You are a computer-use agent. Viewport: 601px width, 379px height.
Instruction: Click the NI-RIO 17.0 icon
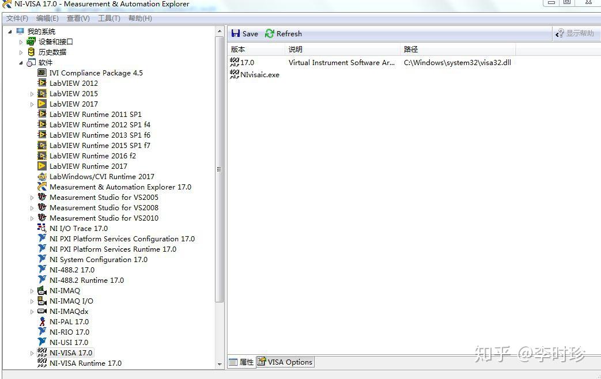click(42, 332)
